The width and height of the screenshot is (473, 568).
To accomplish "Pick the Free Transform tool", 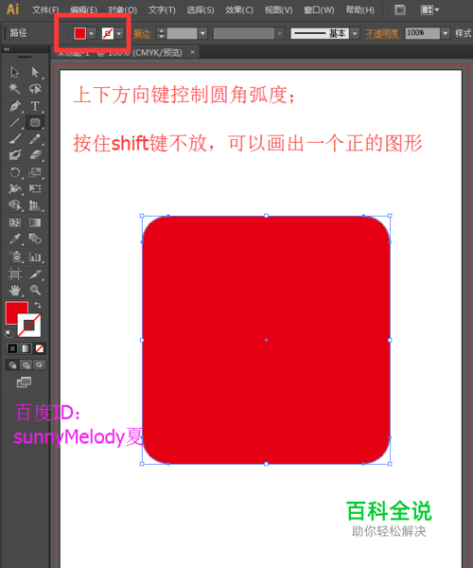I will [x=35, y=188].
